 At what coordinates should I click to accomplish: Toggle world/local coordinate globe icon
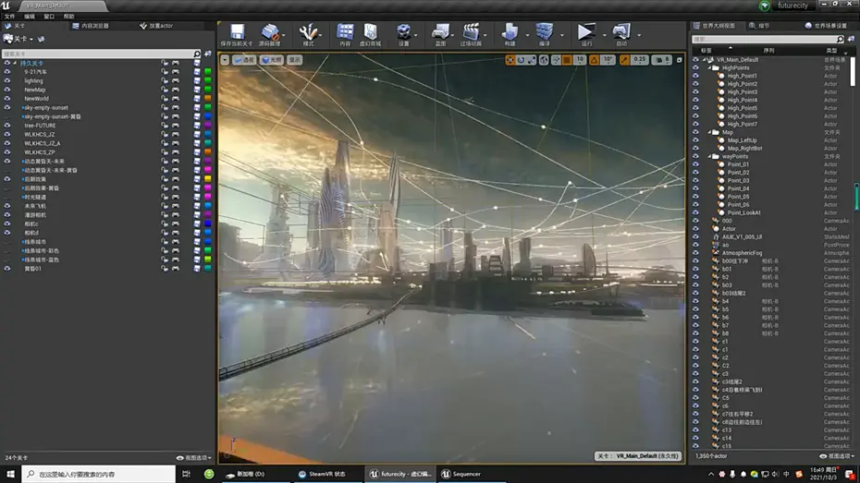pyautogui.click(x=544, y=60)
